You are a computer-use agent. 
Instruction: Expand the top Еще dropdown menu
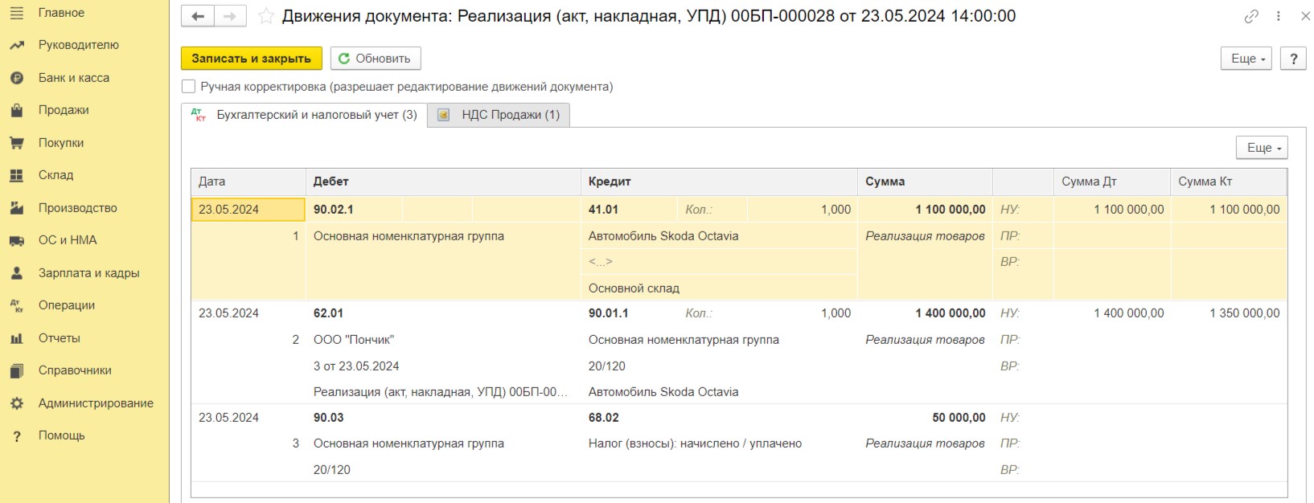1246,59
